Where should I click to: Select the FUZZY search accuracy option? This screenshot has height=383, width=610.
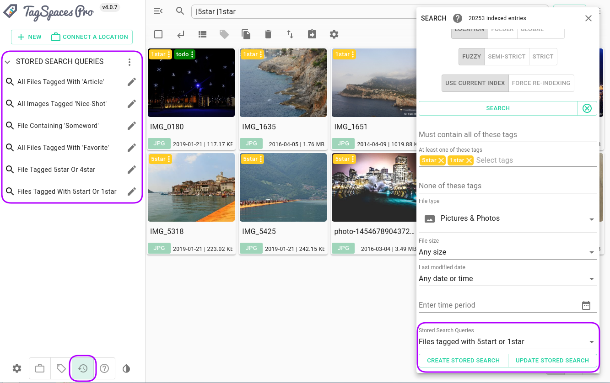pos(471,56)
